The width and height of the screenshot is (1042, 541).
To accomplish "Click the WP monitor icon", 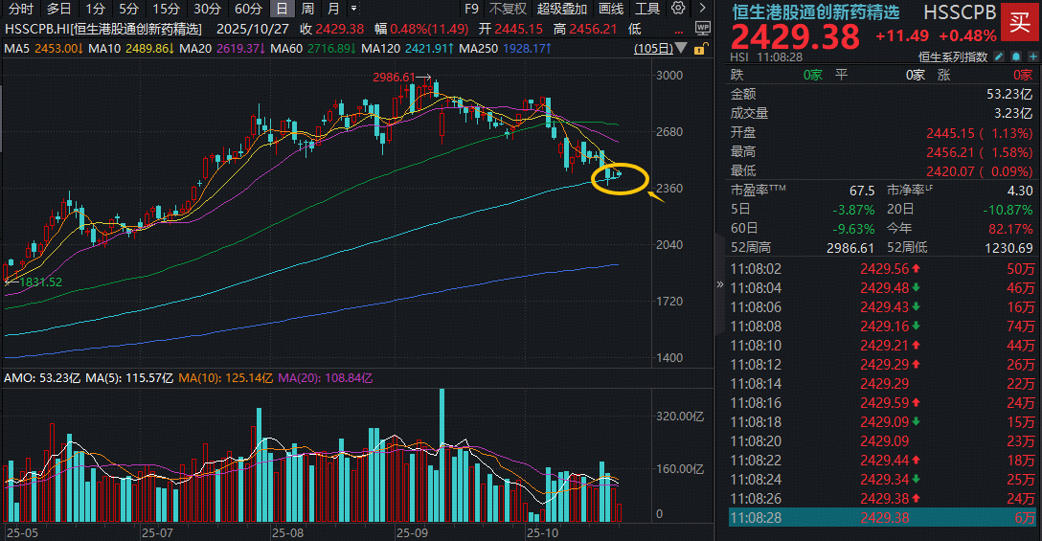I will tap(702, 28).
